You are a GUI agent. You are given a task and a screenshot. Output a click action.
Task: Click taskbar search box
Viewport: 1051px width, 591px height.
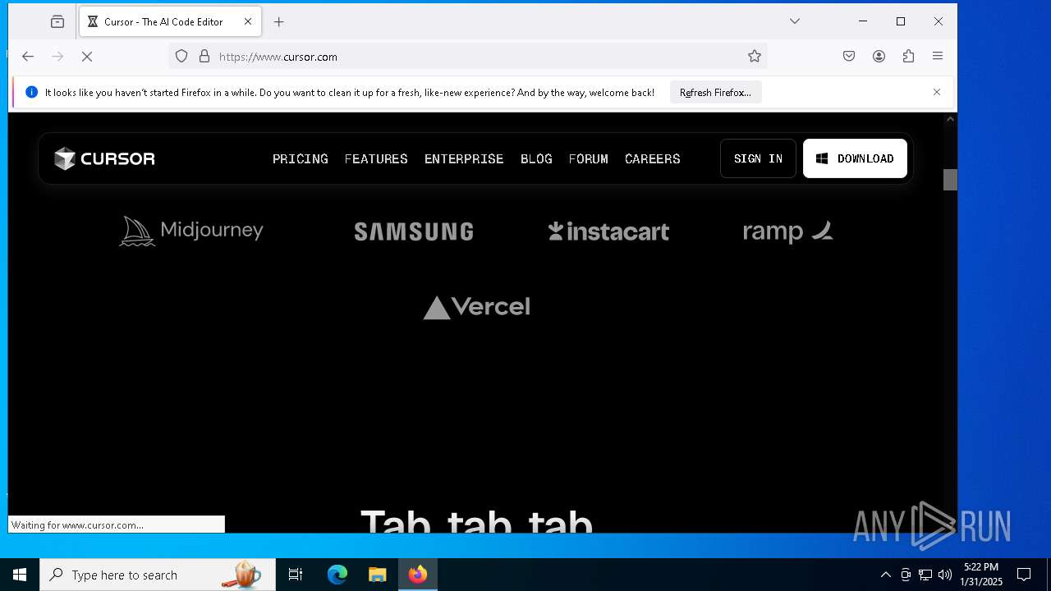click(x=158, y=575)
